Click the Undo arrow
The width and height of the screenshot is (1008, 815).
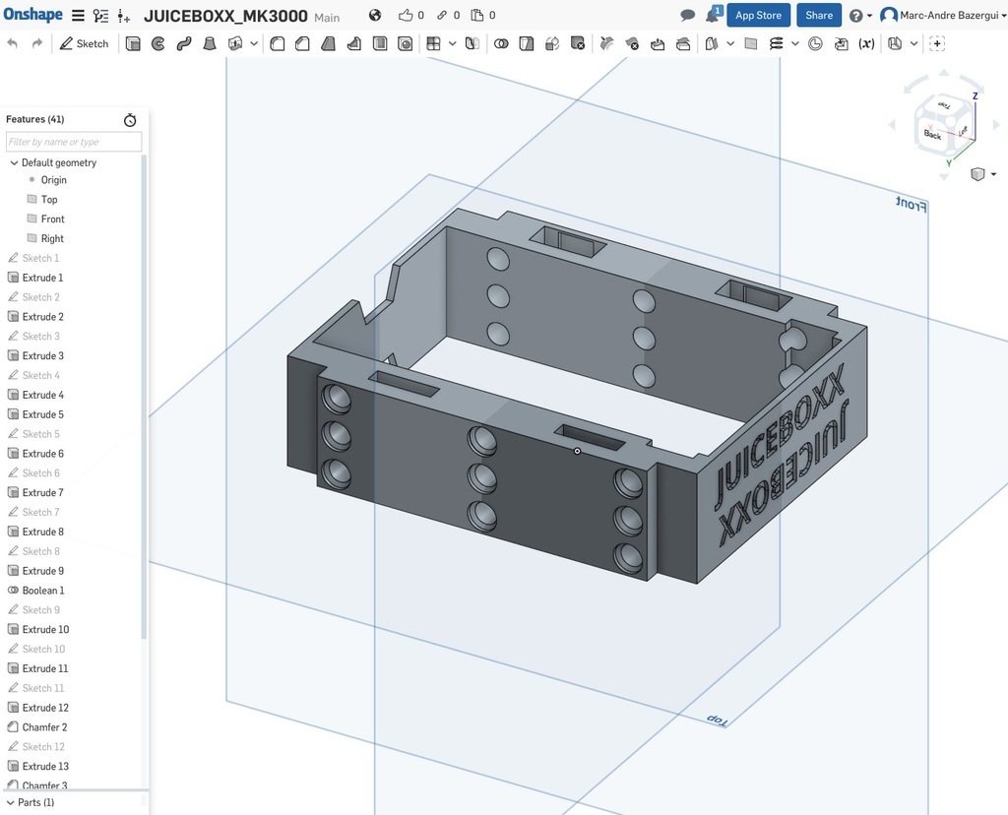click(x=11, y=43)
